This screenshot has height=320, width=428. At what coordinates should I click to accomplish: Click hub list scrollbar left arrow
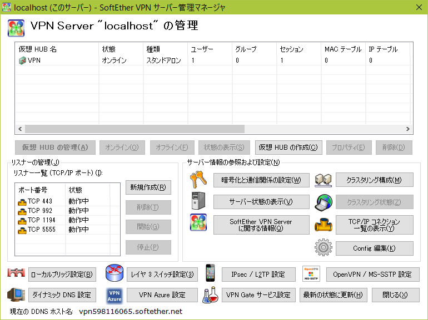tap(20, 129)
